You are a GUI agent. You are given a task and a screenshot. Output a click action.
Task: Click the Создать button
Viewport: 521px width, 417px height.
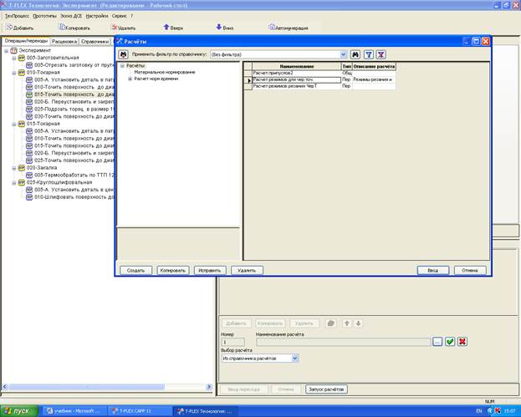tap(135, 271)
